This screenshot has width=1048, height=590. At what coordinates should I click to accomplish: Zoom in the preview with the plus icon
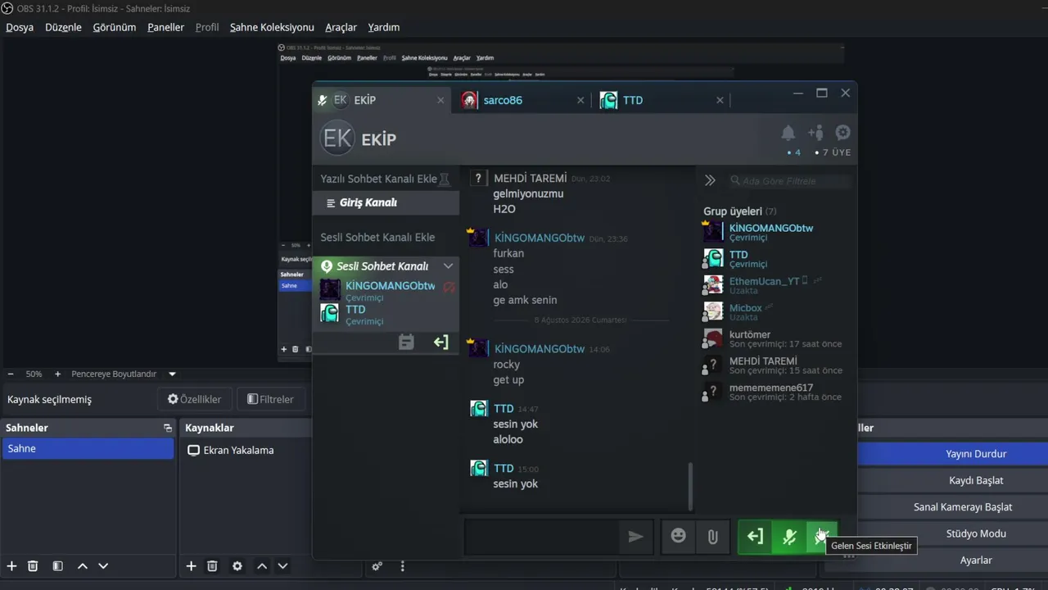click(x=57, y=374)
